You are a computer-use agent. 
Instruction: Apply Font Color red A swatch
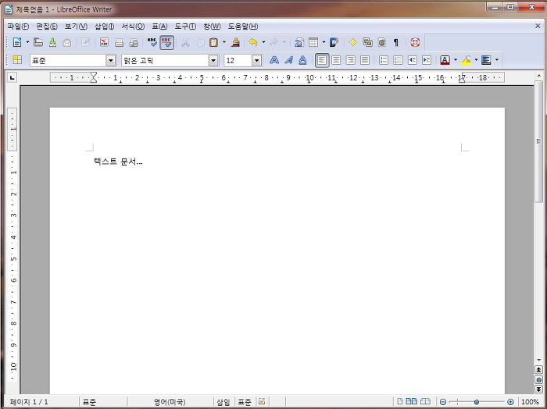[x=445, y=60]
